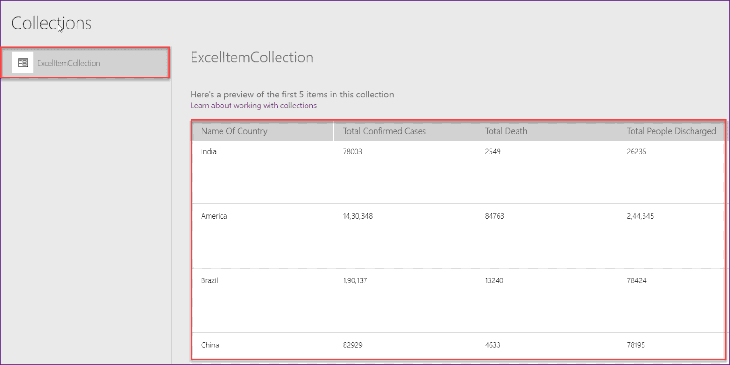Click the ExcelItemCollection table icon
The height and width of the screenshot is (365, 730).
(x=23, y=62)
